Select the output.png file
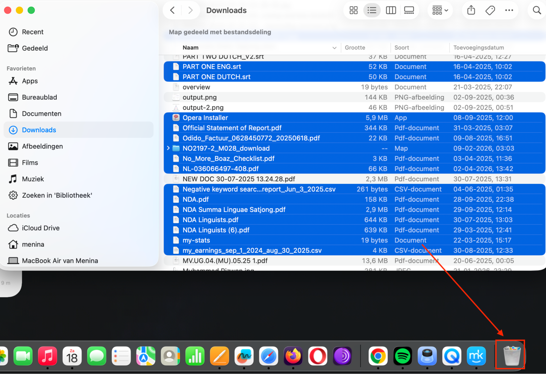This screenshot has width=546, height=374. [200, 97]
